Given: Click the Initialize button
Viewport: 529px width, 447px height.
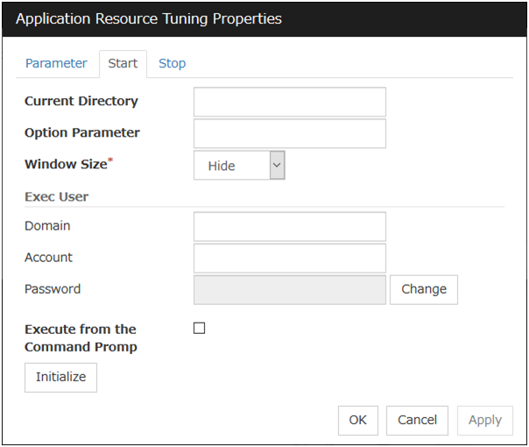Looking at the screenshot, I should coord(60,377).
